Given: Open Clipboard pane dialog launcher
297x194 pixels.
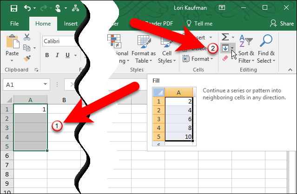Looking at the screenshot, I should [36, 70].
